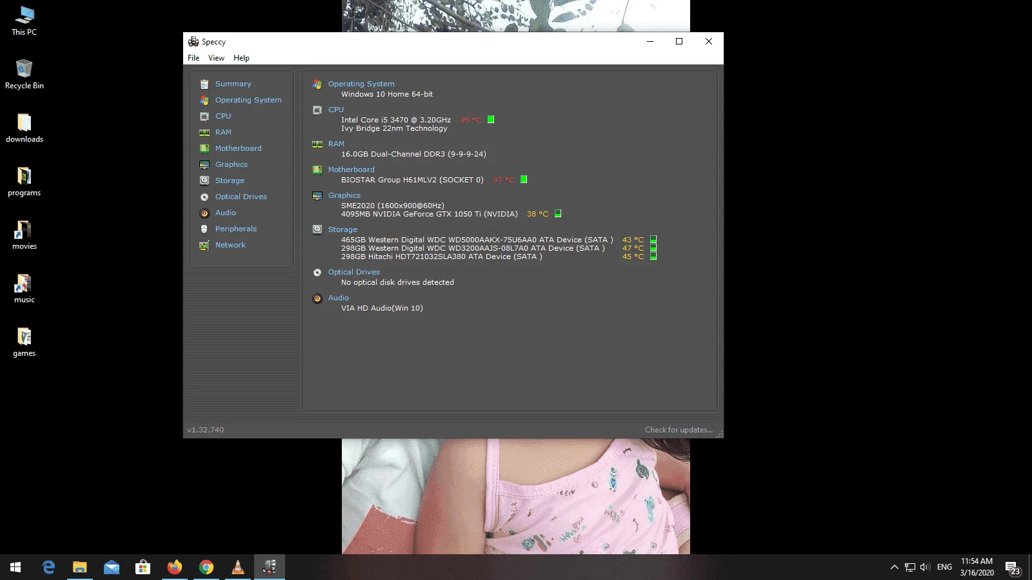The width and height of the screenshot is (1032, 580).
Task: Click the RAM heading link in summary
Action: coord(336,144)
